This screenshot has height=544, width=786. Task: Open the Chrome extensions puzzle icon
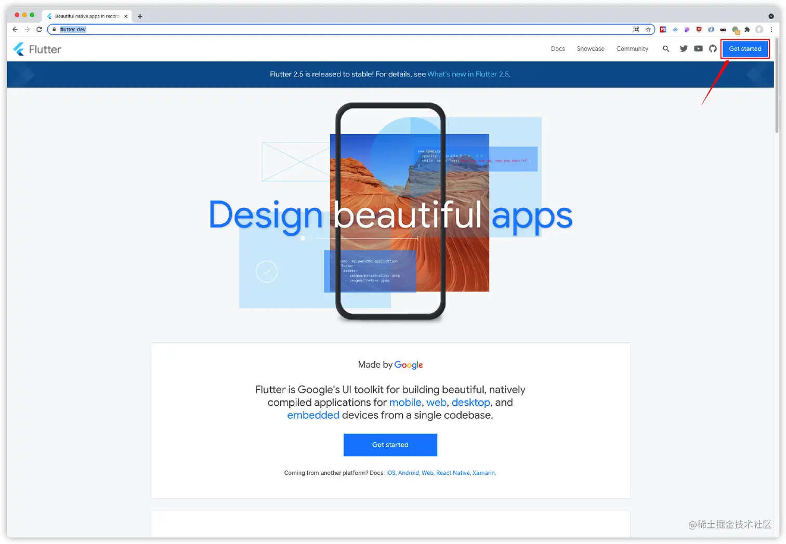click(747, 30)
